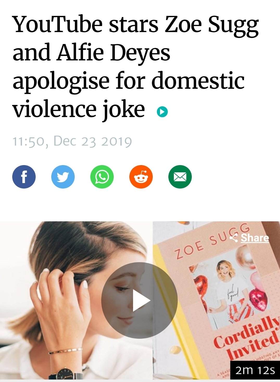Open the Share link over the video
Image resolution: width=280 pixels, height=382 pixels.
255,238
